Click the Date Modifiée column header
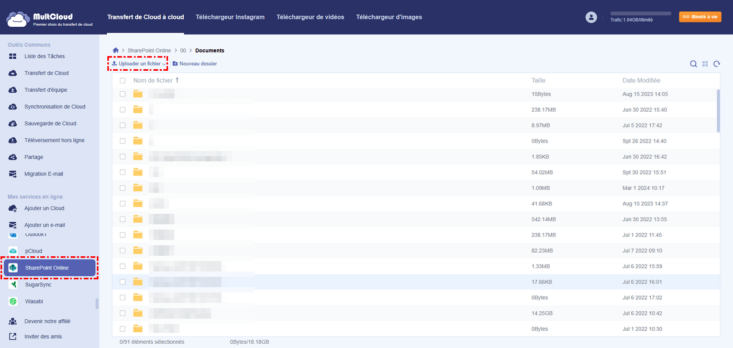This screenshot has width=733, height=348. [x=641, y=81]
